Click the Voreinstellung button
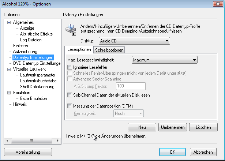This screenshot has width=225, height=161. [x=28, y=152]
